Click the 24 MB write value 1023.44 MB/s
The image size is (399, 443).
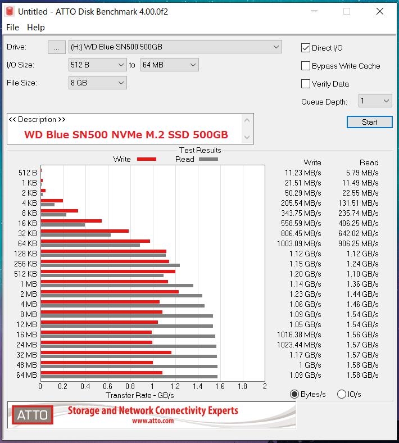(x=299, y=345)
